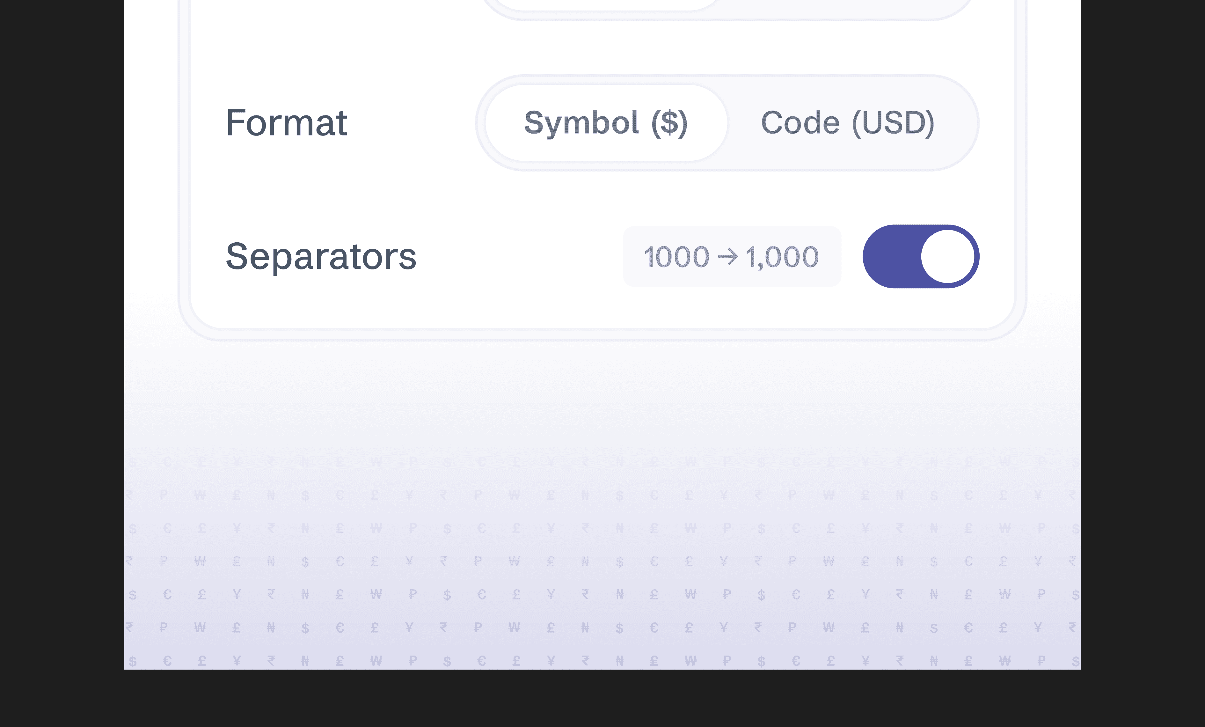Viewport: 1205px width, 727px height.
Task: Click the arrow icon in separator preview
Action: [728, 256]
